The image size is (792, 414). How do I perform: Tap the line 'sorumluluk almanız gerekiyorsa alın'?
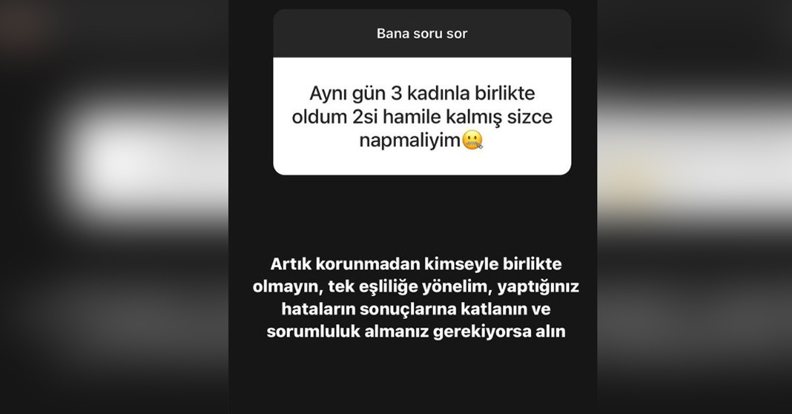coord(416,332)
